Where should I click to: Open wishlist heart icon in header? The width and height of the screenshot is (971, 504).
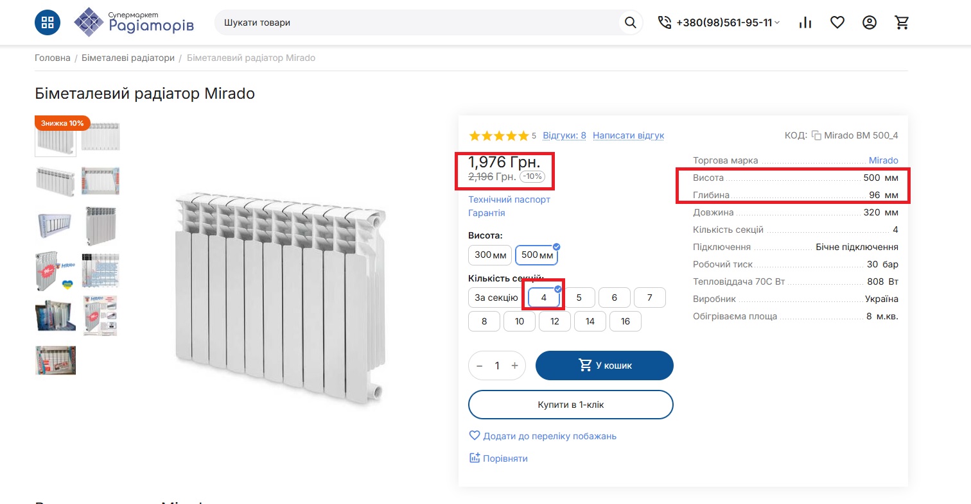pos(837,22)
